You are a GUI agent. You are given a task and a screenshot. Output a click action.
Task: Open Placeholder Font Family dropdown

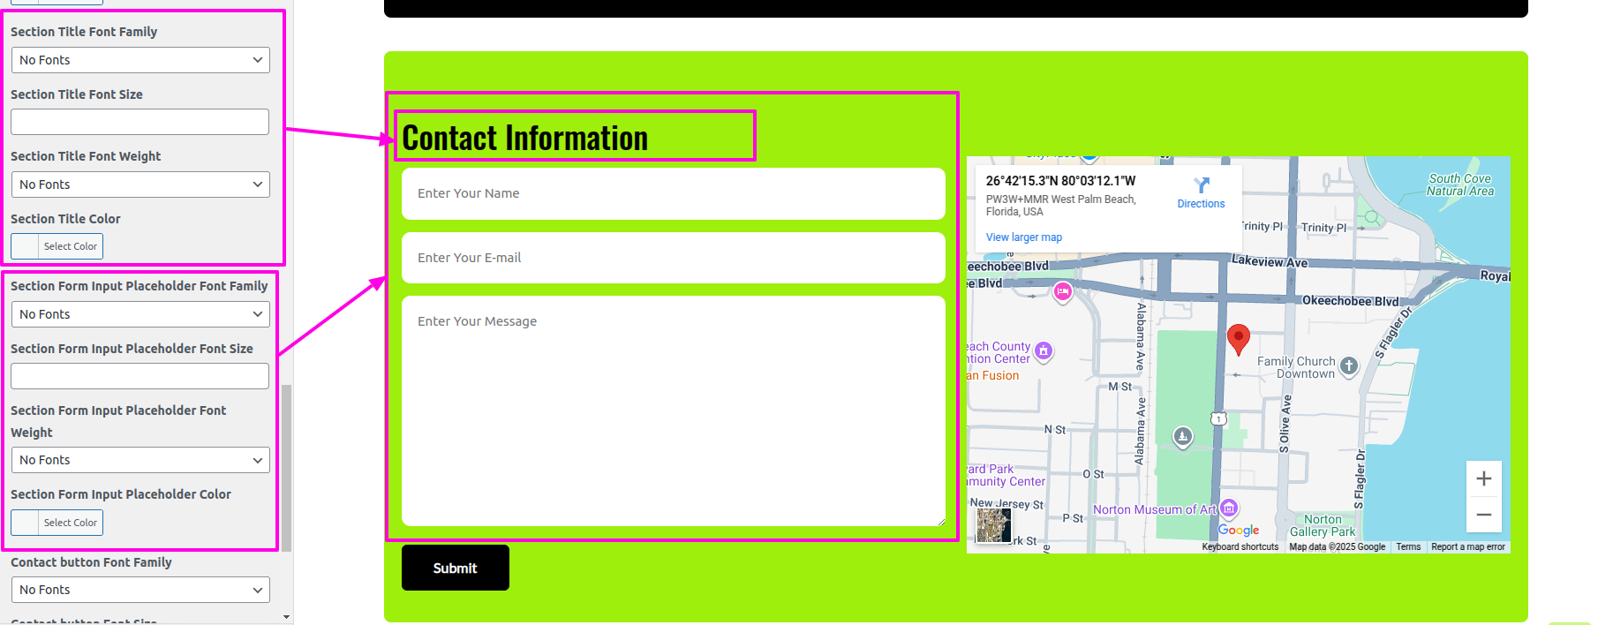click(x=140, y=314)
